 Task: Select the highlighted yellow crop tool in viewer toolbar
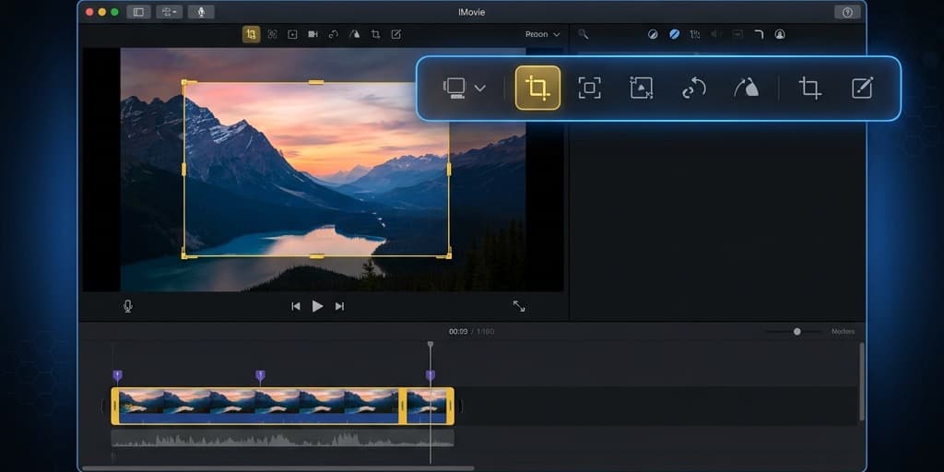point(251,34)
